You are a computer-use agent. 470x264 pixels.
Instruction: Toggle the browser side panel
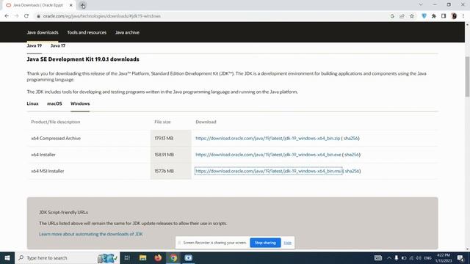click(444, 16)
